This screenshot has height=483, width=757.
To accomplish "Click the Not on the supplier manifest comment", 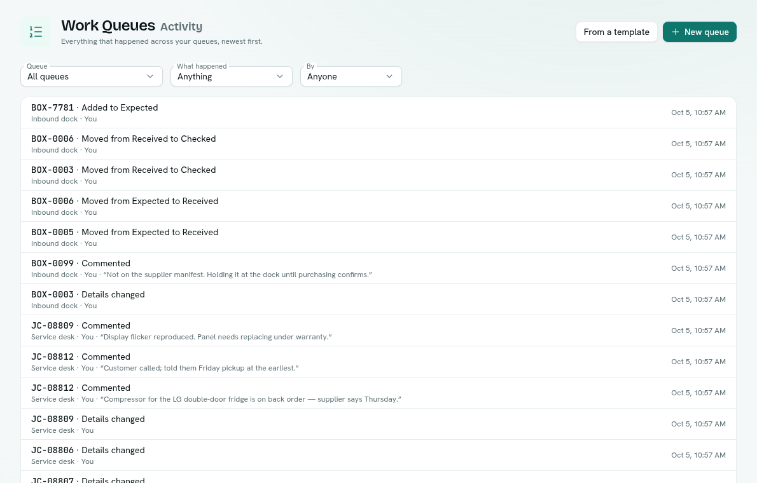I will [237, 275].
